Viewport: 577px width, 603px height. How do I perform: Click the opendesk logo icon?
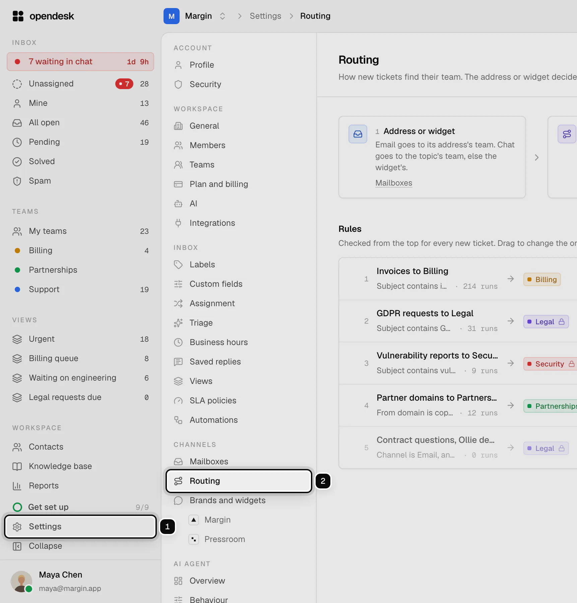click(18, 16)
